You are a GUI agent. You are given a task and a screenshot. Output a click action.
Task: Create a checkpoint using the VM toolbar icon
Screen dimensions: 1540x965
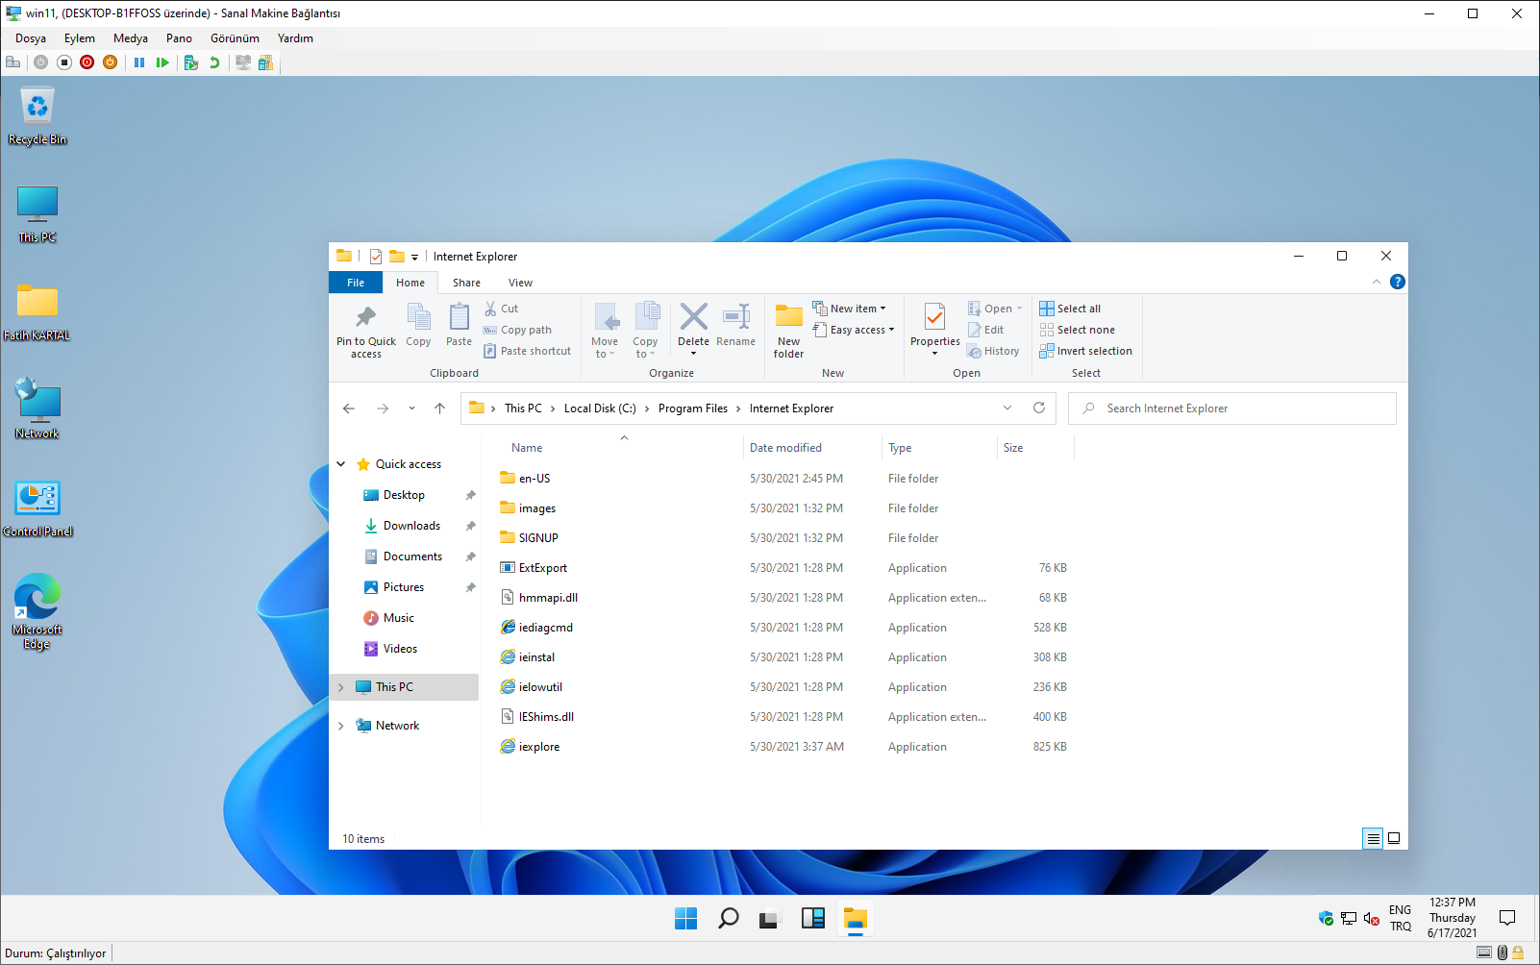pos(191,62)
